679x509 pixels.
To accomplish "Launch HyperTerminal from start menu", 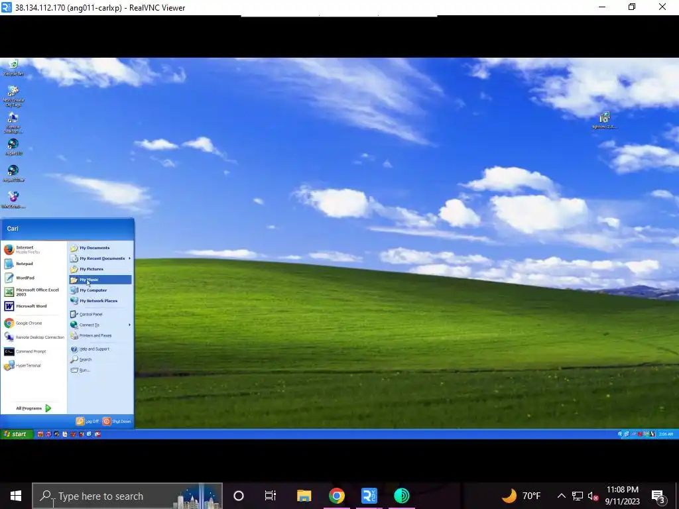I will [x=34, y=366].
